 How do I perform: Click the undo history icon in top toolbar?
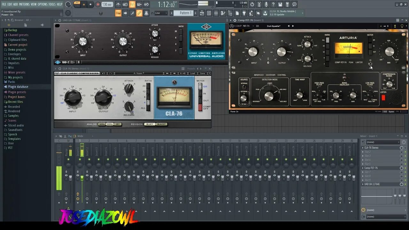(x=252, y=4)
